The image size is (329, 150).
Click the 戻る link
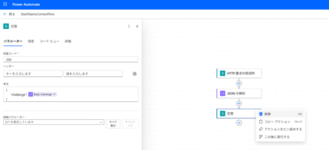pyautogui.click(x=12, y=14)
